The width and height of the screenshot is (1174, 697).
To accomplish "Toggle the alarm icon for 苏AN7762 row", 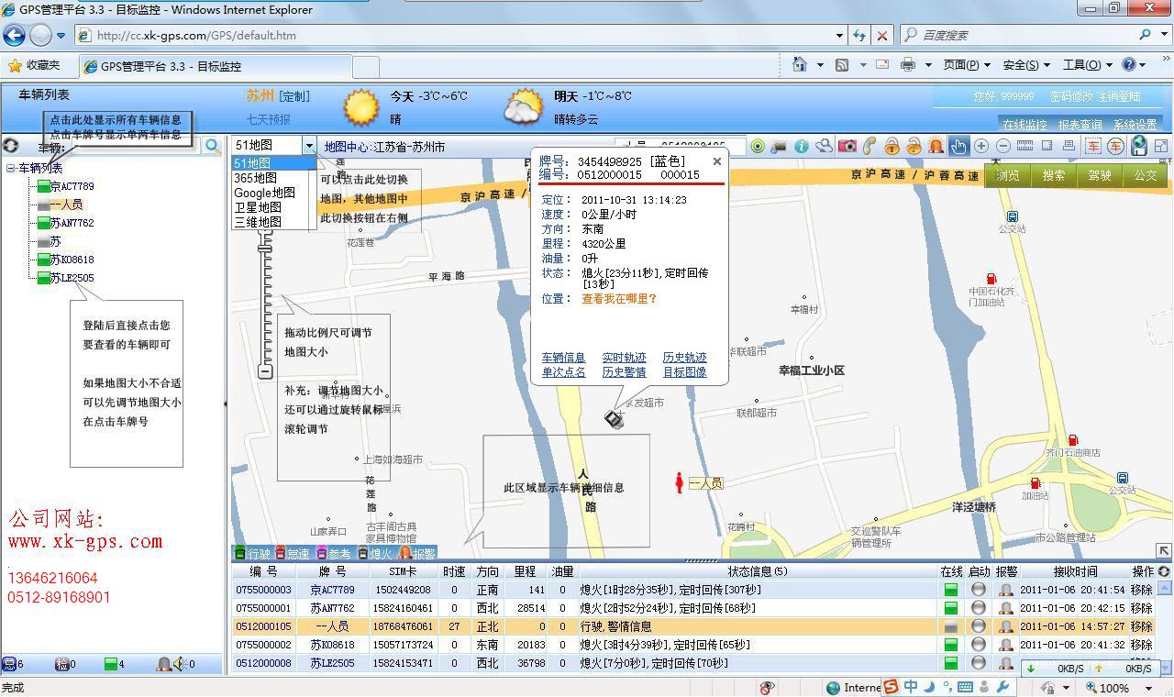I will click(1006, 608).
